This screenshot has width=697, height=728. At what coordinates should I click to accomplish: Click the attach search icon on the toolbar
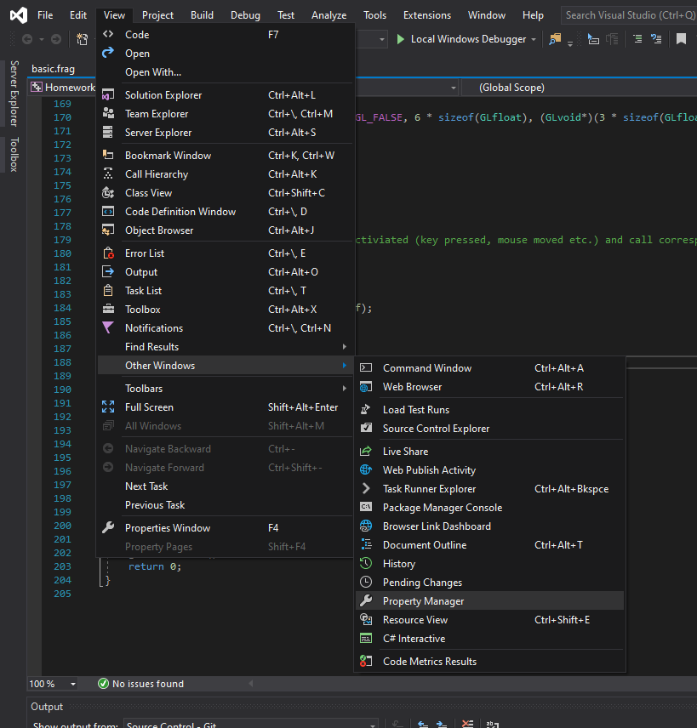(556, 38)
